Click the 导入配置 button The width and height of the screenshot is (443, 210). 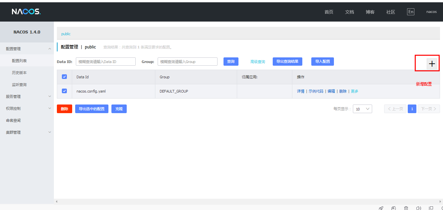point(323,61)
